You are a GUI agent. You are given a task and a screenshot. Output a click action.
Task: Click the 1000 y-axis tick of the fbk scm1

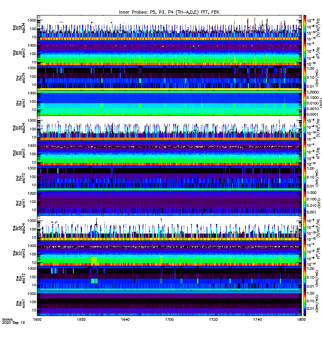(x=32, y=294)
